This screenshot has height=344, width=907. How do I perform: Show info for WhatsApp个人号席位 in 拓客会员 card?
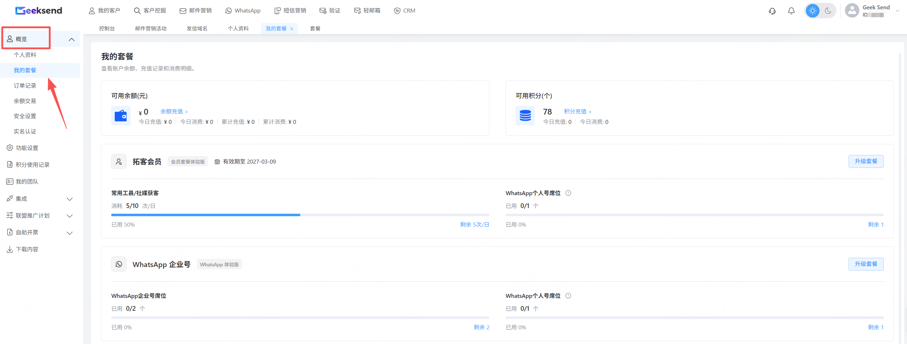tap(568, 193)
